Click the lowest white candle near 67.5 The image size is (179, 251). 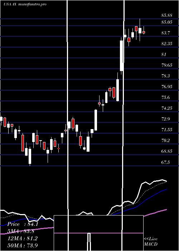(x=30, y=156)
